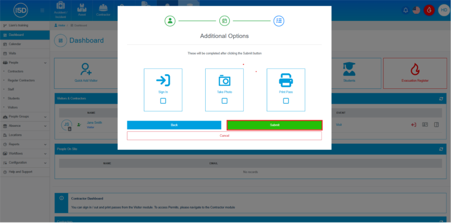Click the US flag language icon
Image resolution: width=451 pixels, height=223 pixels.
click(x=416, y=10)
